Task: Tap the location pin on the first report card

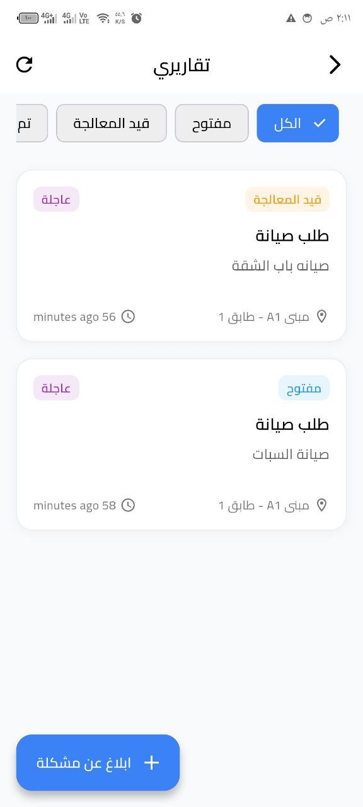Action: pyautogui.click(x=323, y=316)
